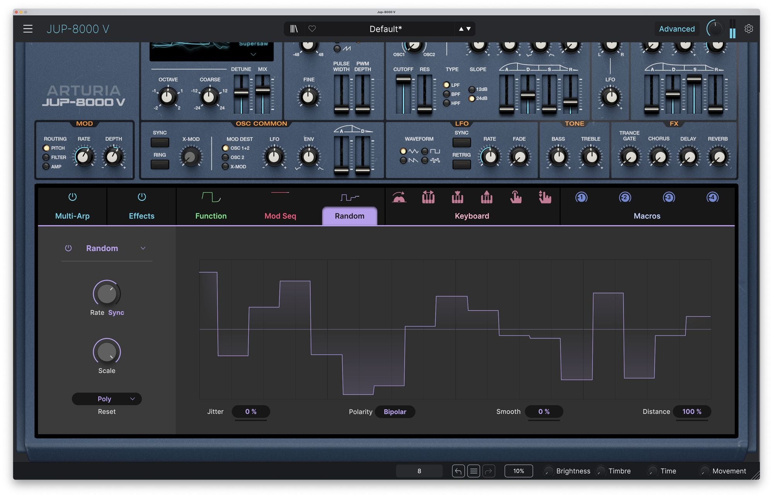Select the Macro 4 modulation icon
Screen dimensions: 773x497
712,198
